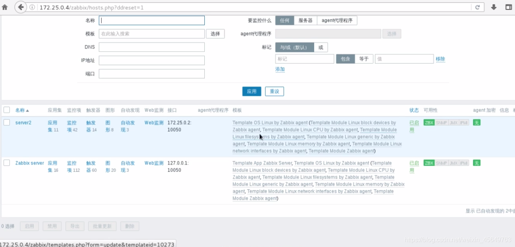Toggle 已启用 status of Zabbix server
Viewport: 515px width, 247px height.
click(x=414, y=166)
